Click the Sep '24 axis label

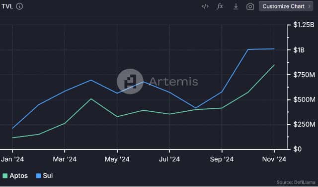coord(222,159)
